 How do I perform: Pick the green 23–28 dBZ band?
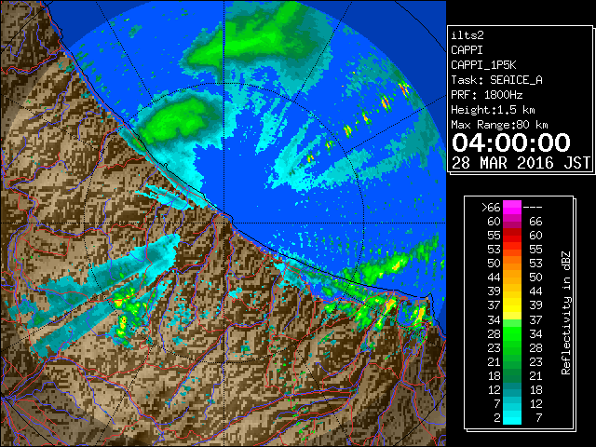click(x=512, y=347)
